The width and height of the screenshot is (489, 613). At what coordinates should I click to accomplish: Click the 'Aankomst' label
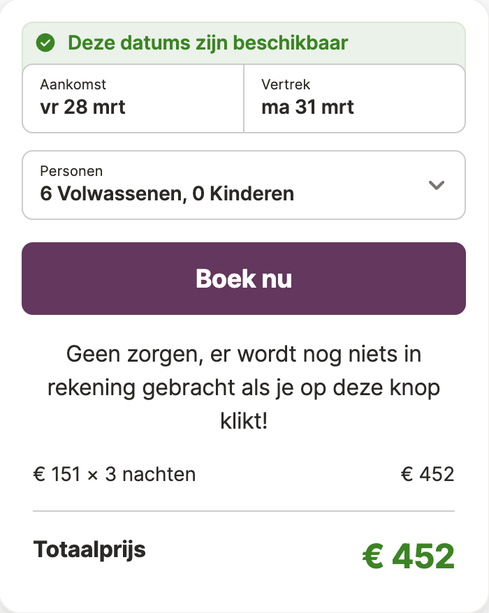pos(73,84)
